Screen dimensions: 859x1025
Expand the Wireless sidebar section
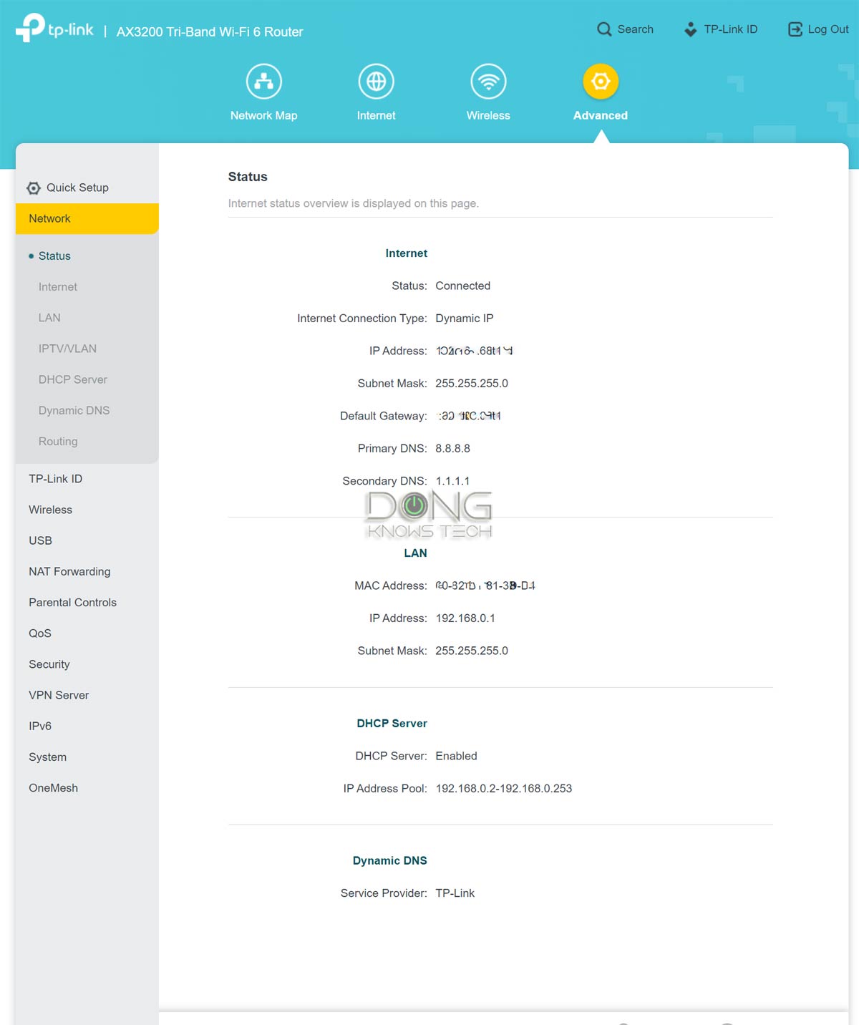51,510
